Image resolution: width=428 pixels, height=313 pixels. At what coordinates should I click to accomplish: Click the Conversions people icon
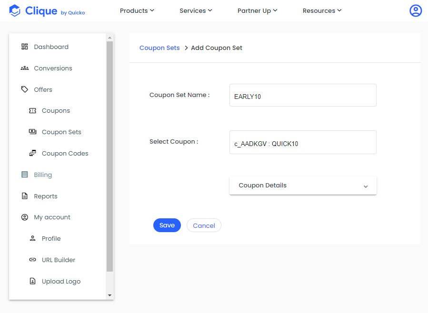(25, 68)
